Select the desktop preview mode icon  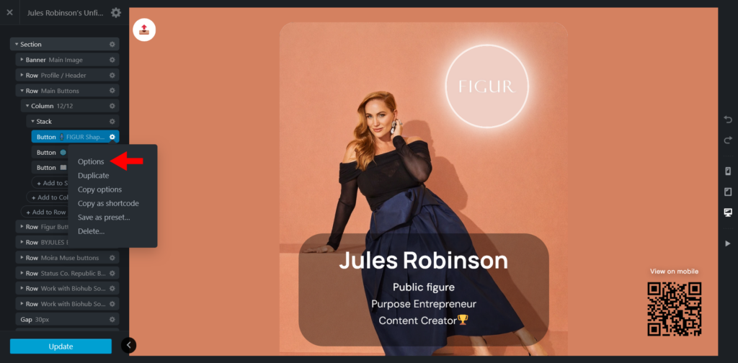pos(728,212)
